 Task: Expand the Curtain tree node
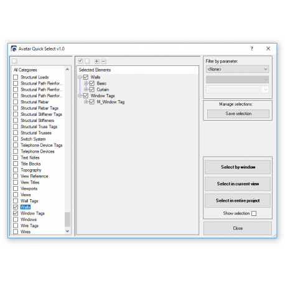(x=86, y=90)
